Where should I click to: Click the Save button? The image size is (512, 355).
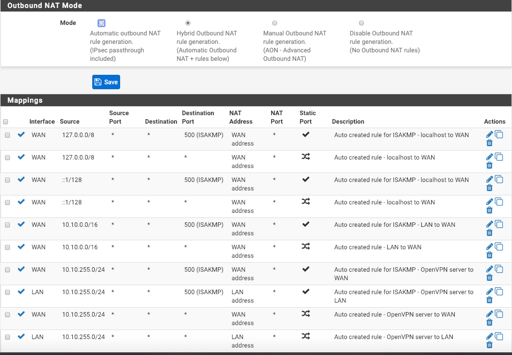point(106,82)
